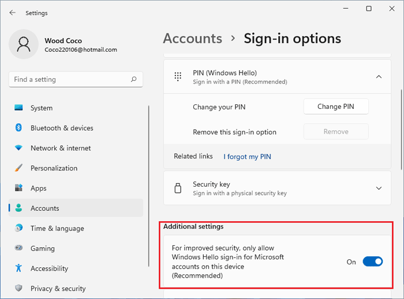Click the Coco220106@hotmail.com email text

(x=81, y=50)
